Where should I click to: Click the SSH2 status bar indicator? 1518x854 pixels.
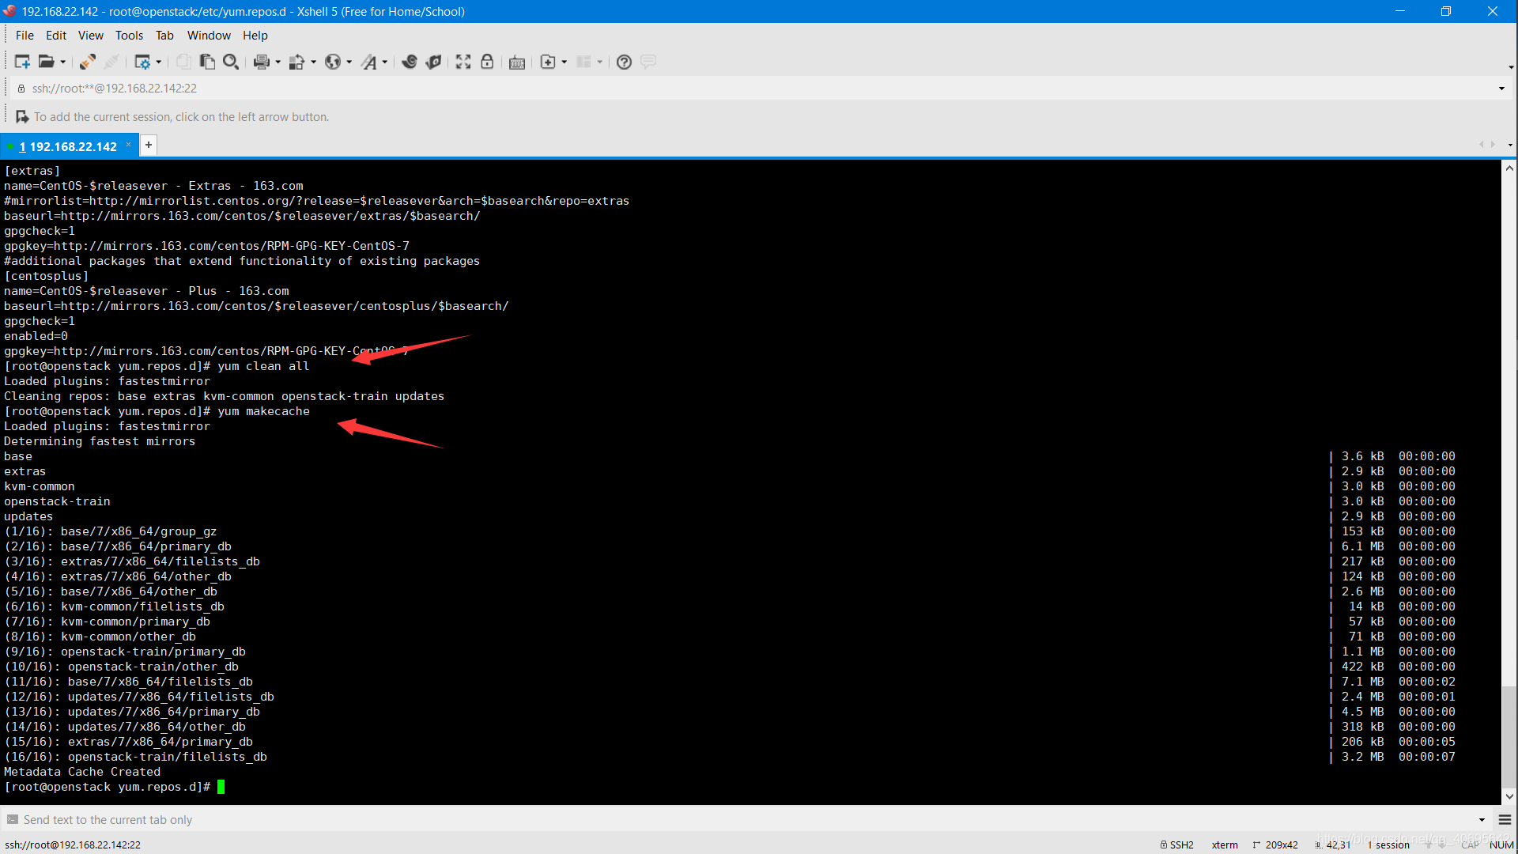click(1176, 845)
